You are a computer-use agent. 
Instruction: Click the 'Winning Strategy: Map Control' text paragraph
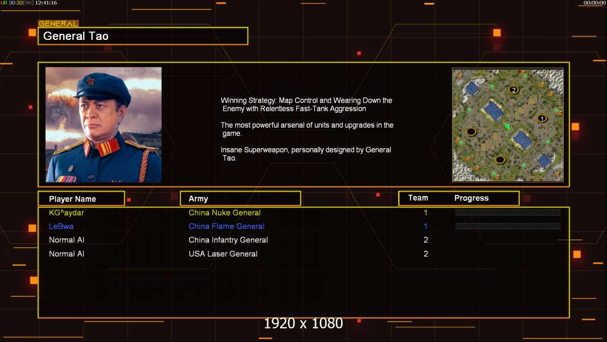[306, 104]
